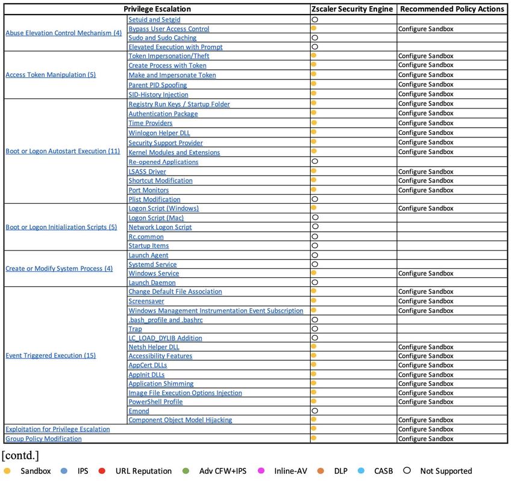Open Exploitation for Privilege Escalation link
This screenshot has height=481, width=512.
pyautogui.click(x=58, y=429)
